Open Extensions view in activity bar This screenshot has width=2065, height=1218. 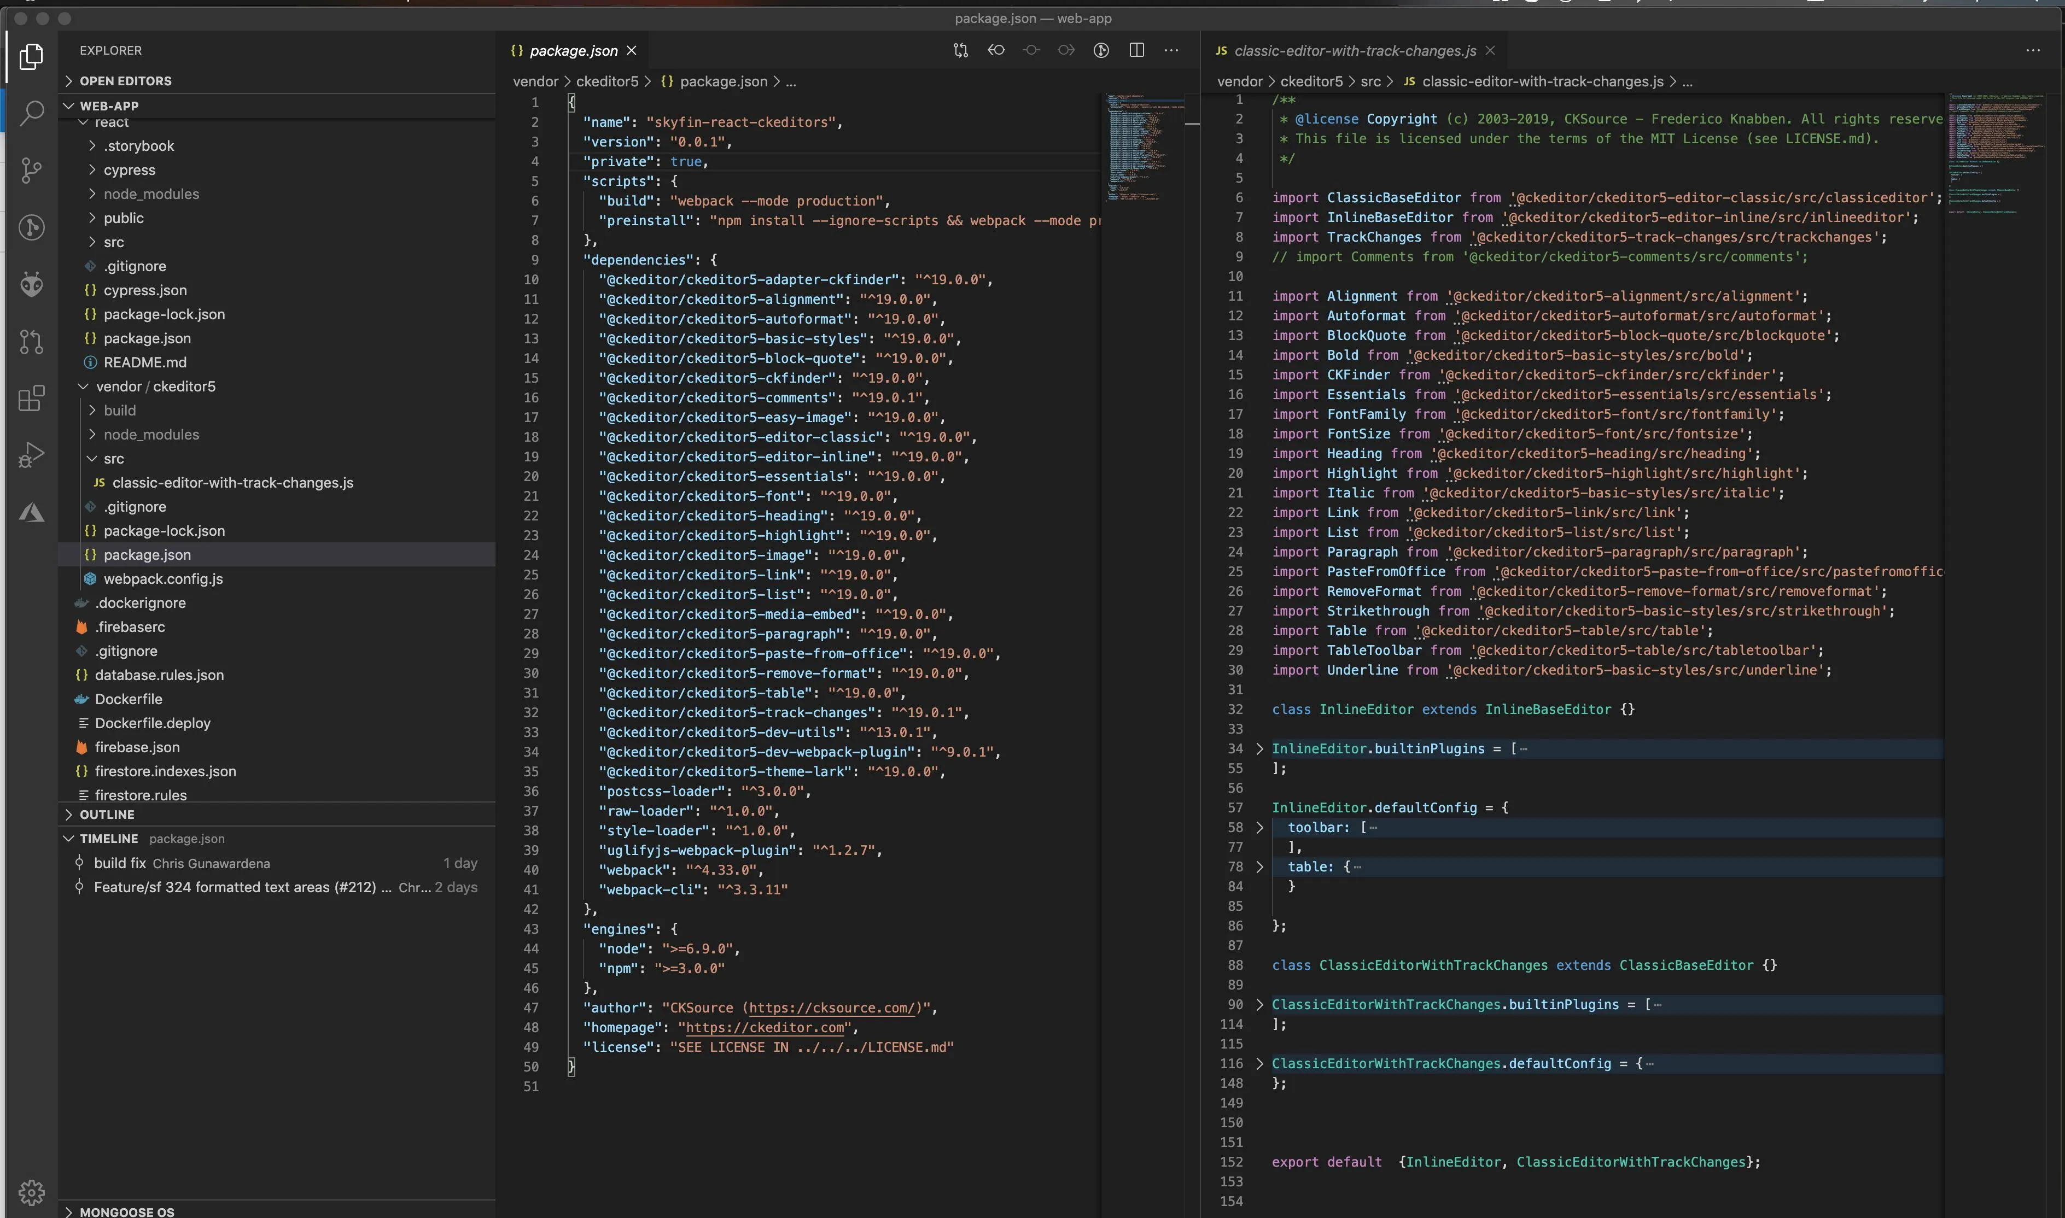31,398
